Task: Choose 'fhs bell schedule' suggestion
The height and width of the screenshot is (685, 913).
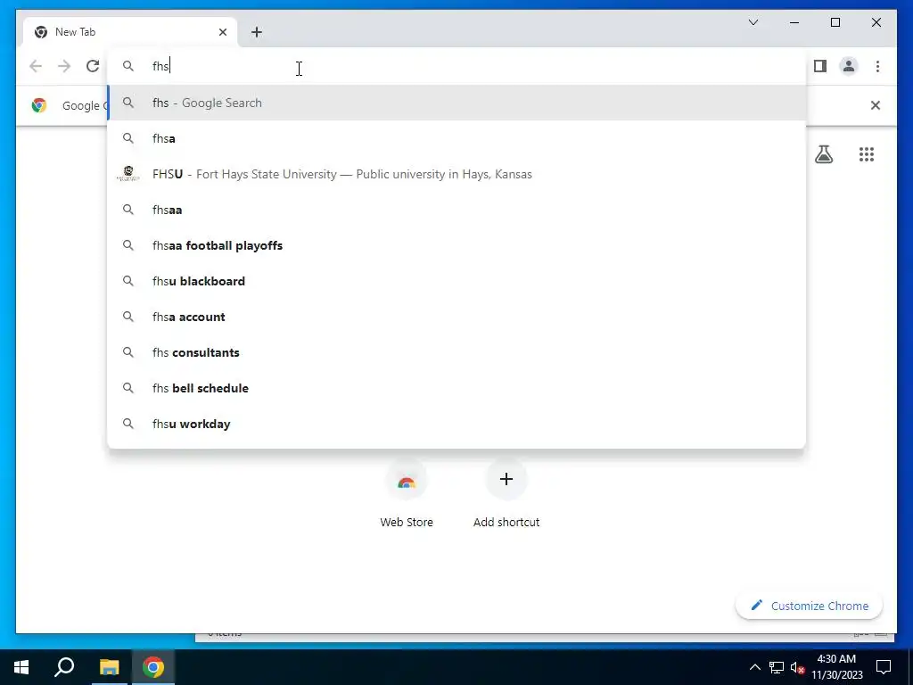Action: [x=456, y=388]
